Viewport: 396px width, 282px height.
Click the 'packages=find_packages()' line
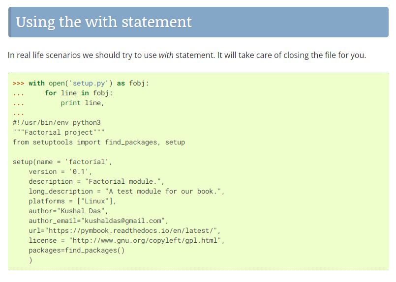click(x=76, y=250)
